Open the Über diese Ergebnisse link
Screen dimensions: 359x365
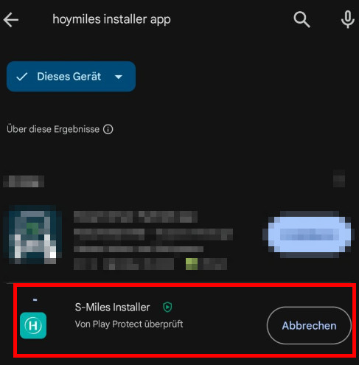[53, 129]
